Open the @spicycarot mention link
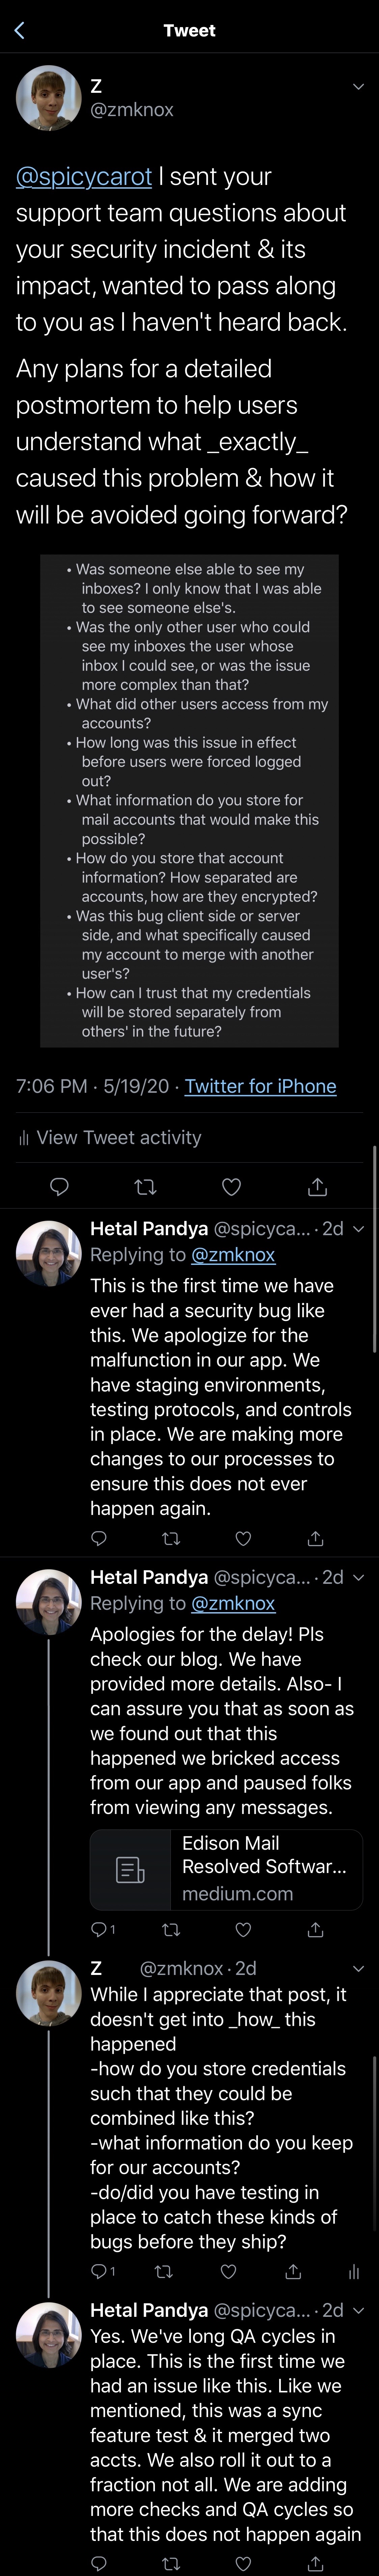This screenshot has height=2576, width=379. pyautogui.click(x=84, y=177)
